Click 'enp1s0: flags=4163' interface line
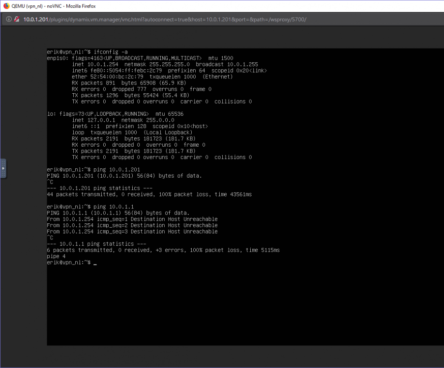Image resolution: width=444 pixels, height=368 pixels. 140,58
